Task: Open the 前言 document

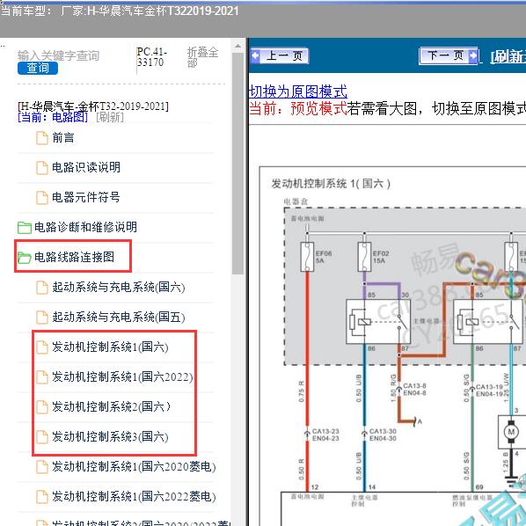Action: click(63, 137)
